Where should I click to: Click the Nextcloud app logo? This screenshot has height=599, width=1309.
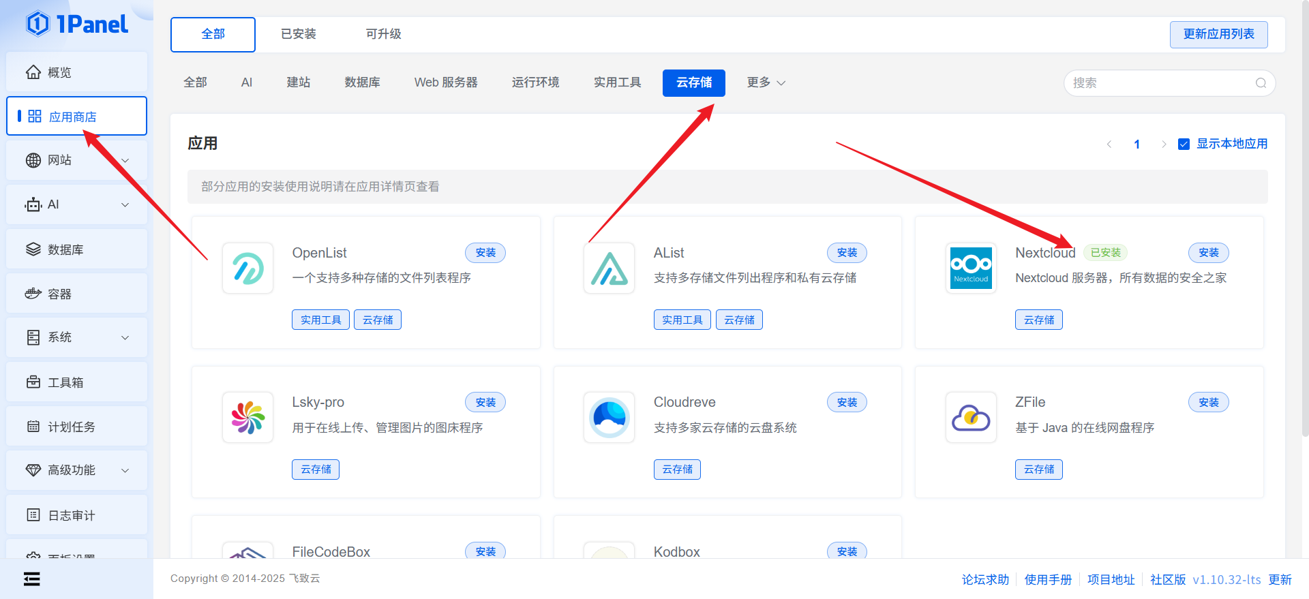coord(971,268)
